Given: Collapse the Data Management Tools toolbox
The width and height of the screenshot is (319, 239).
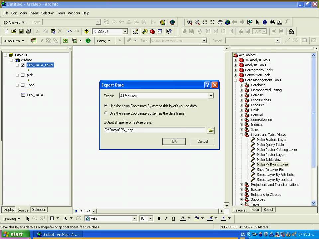Looking at the screenshot, I should 235,80.
